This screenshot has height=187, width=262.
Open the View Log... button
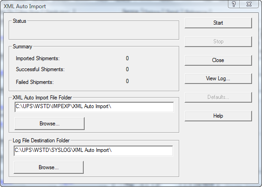(218, 78)
